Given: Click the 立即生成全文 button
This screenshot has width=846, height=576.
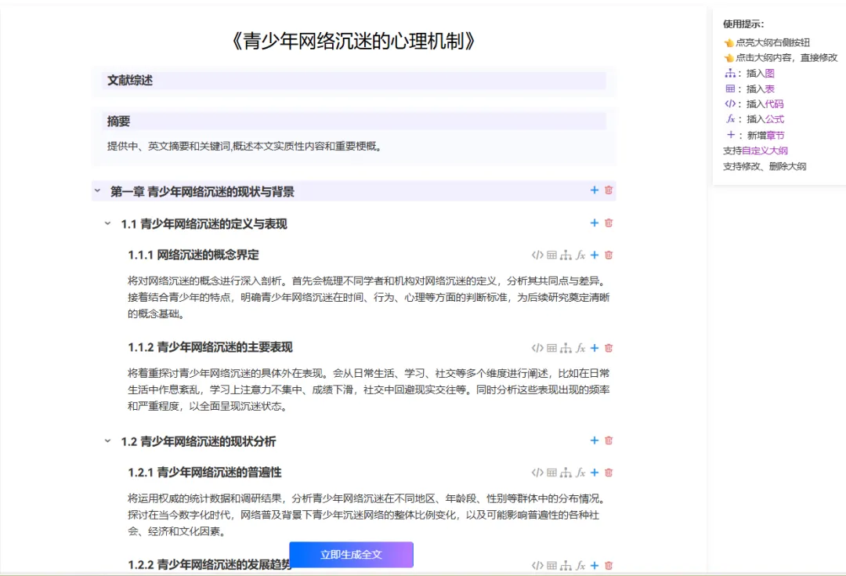Looking at the screenshot, I should tap(351, 555).
